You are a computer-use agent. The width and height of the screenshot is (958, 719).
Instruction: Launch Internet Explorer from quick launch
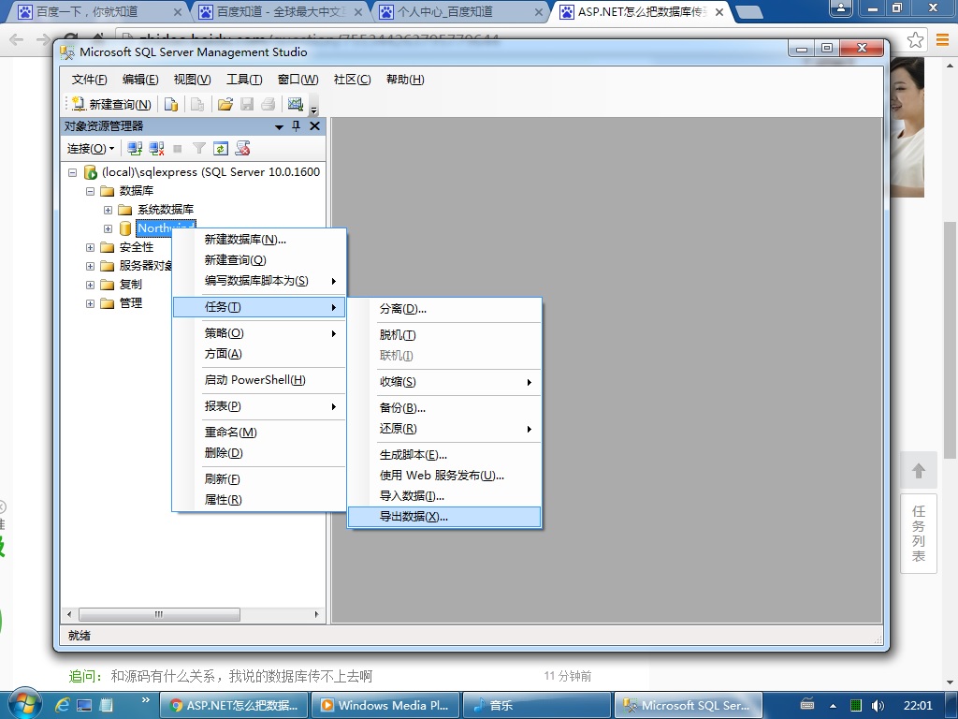tap(63, 706)
